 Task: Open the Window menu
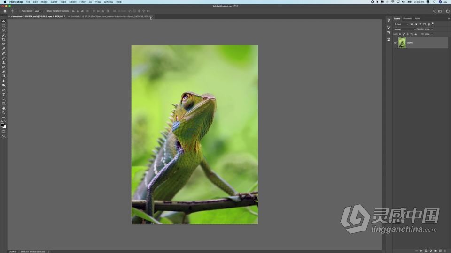[x=109, y=2]
